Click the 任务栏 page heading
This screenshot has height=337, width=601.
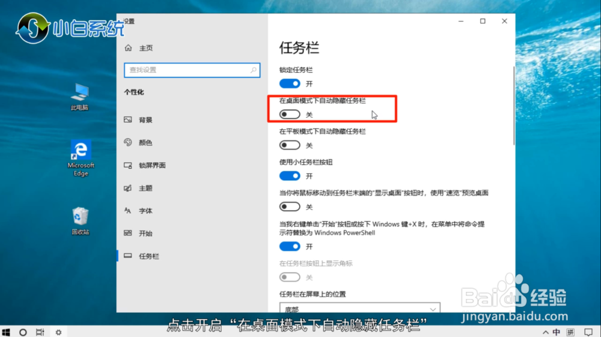(299, 48)
